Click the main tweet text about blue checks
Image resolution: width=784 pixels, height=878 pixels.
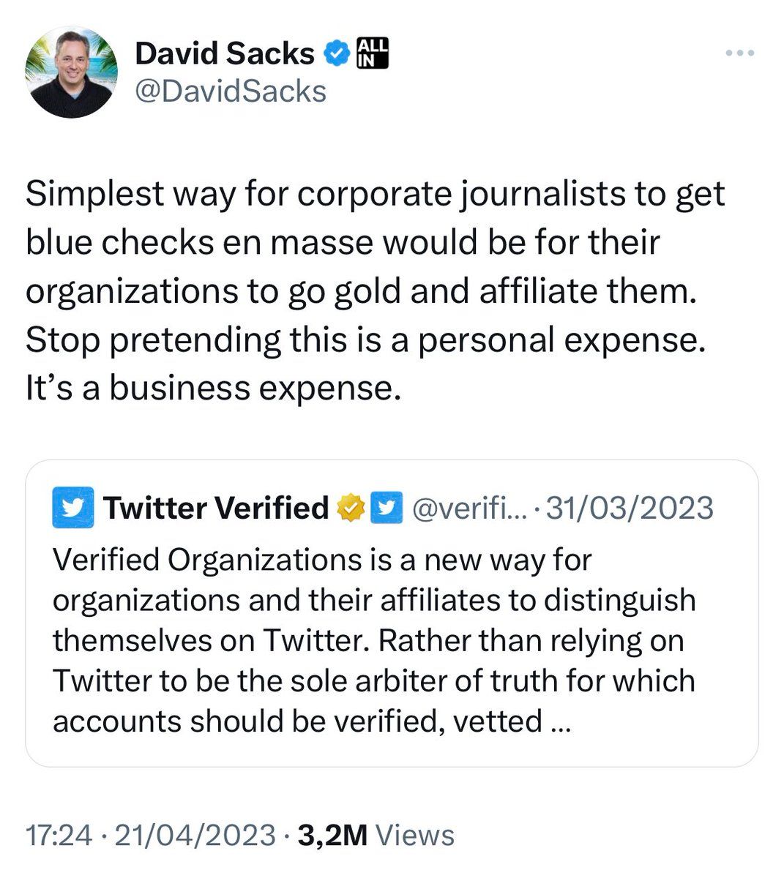click(x=375, y=290)
